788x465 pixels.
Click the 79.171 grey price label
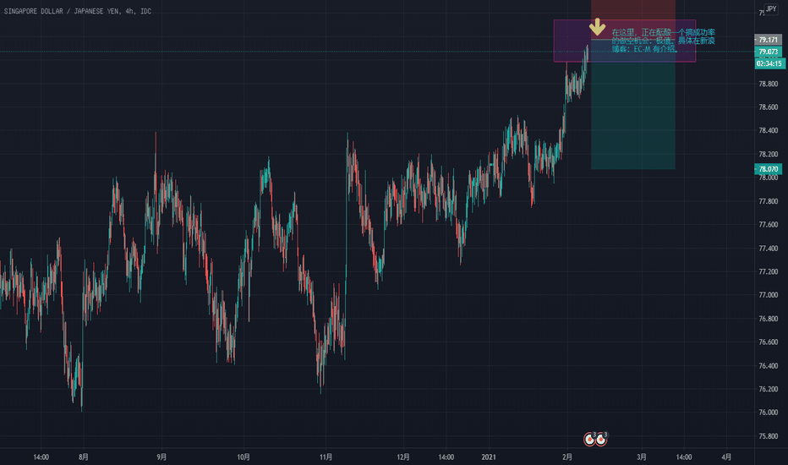[768, 40]
